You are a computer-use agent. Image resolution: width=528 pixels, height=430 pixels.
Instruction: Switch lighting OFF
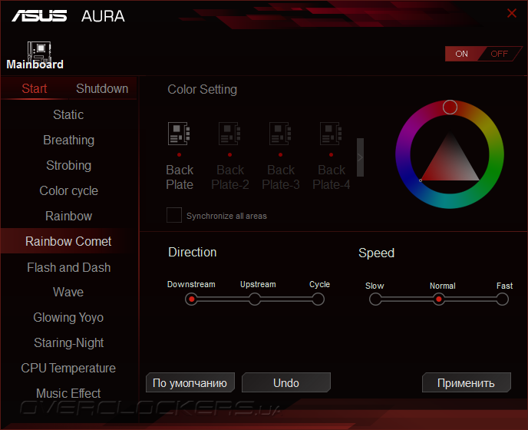tap(499, 54)
